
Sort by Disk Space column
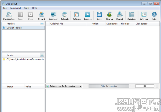coord(147,24)
